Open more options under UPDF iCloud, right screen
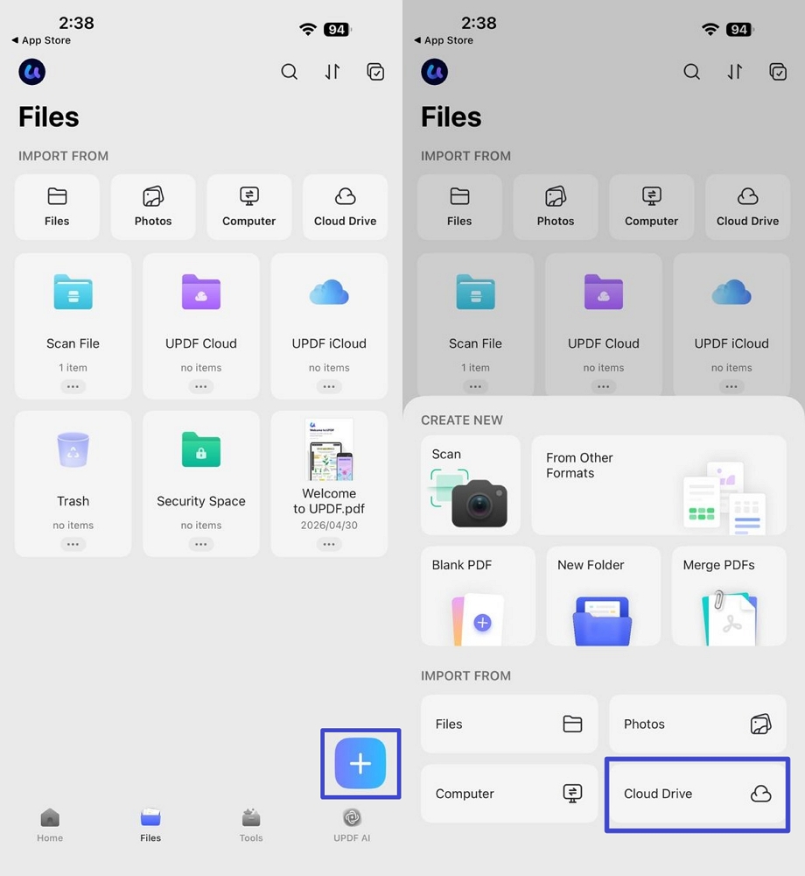805x876 pixels. click(731, 386)
